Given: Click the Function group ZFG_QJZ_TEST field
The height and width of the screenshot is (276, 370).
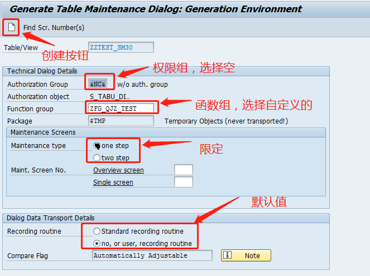Looking at the screenshot, I should coord(121,109).
